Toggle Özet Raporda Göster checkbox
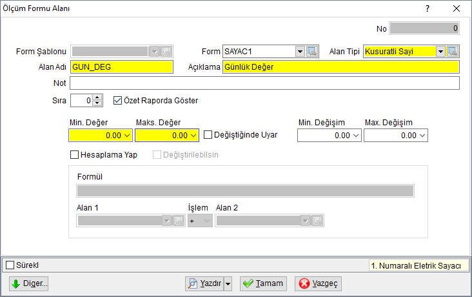This screenshot has height=297, width=472. (x=117, y=101)
